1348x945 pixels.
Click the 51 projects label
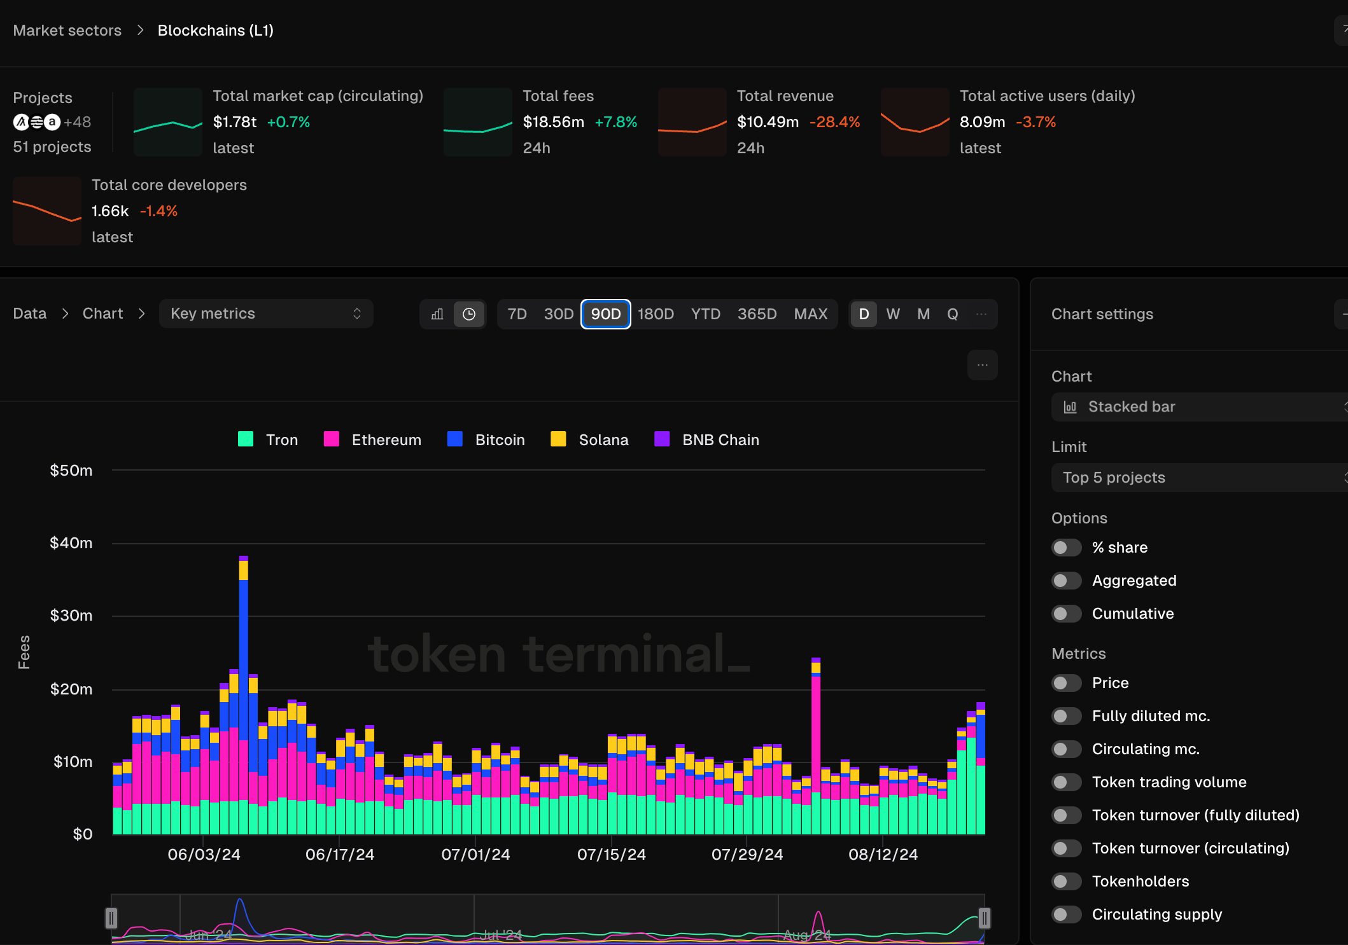pos(52,147)
